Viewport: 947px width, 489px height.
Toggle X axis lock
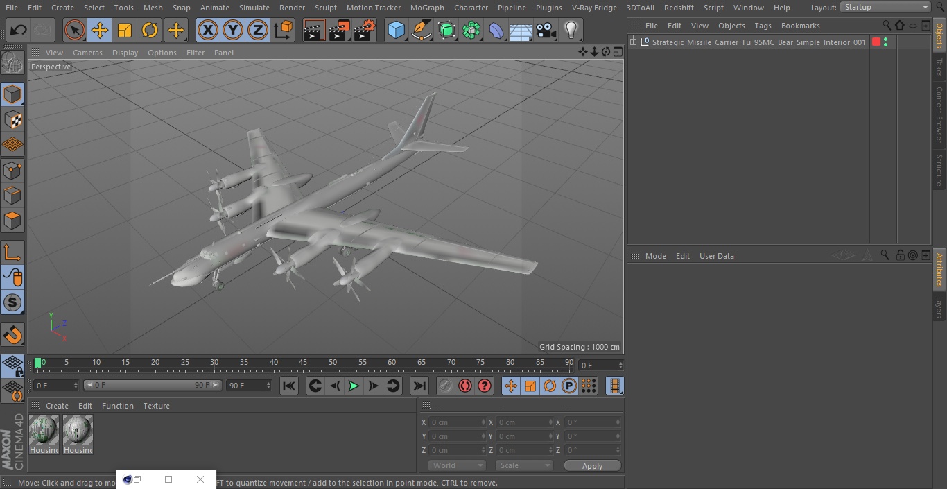207,30
